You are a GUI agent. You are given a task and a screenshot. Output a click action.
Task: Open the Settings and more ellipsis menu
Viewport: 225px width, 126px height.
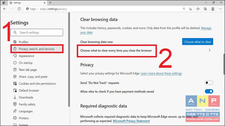pyautogui.click(x=220, y=9)
